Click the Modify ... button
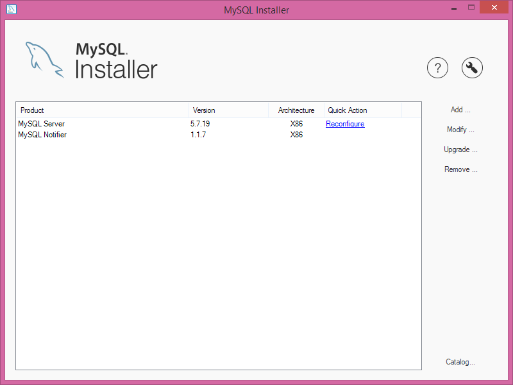This screenshot has width=513, height=385. [460, 130]
